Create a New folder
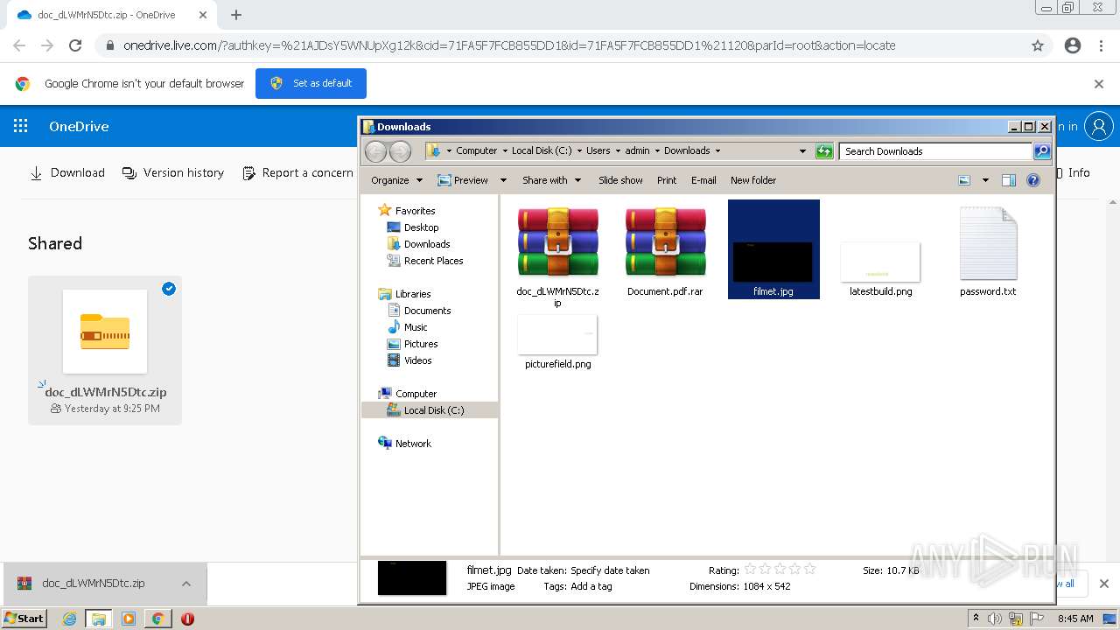Image resolution: width=1120 pixels, height=630 pixels. (753, 180)
